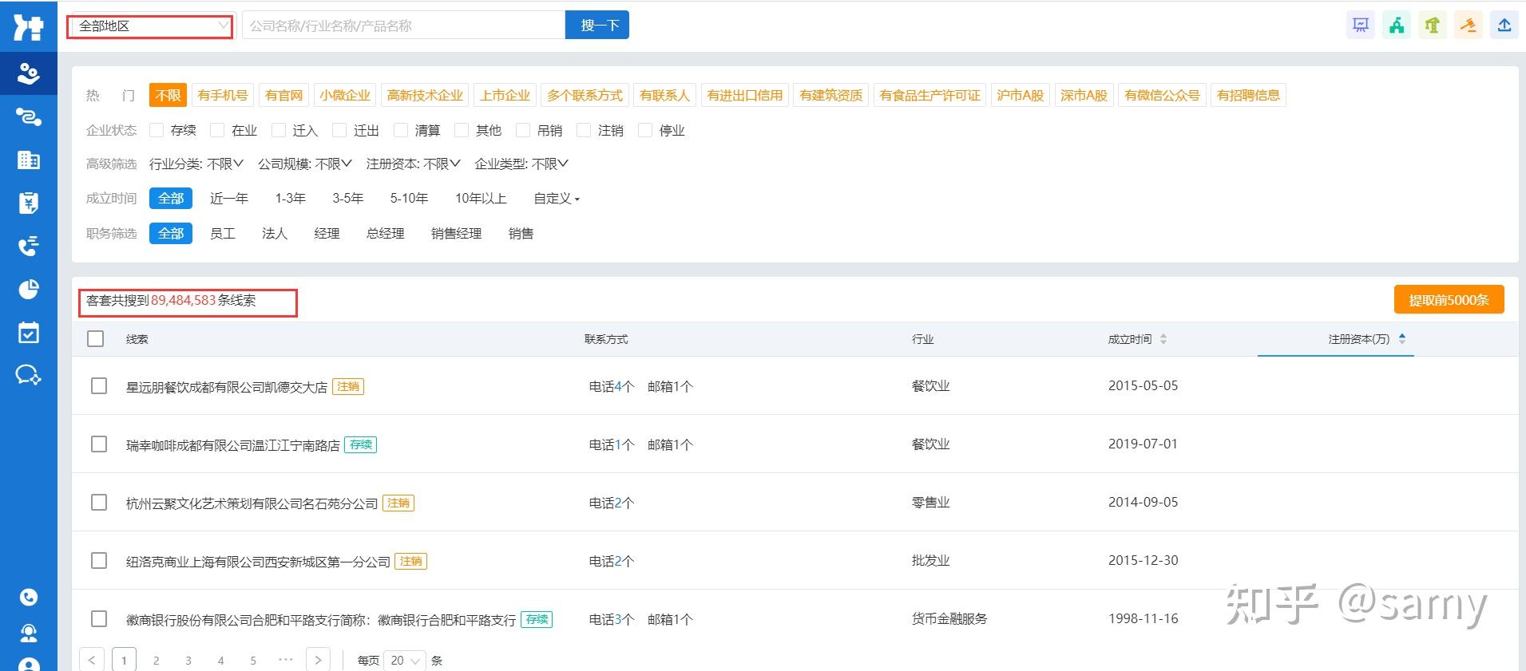1526x671 pixels.
Task: Go to page 3 in pagination
Action: (188, 661)
